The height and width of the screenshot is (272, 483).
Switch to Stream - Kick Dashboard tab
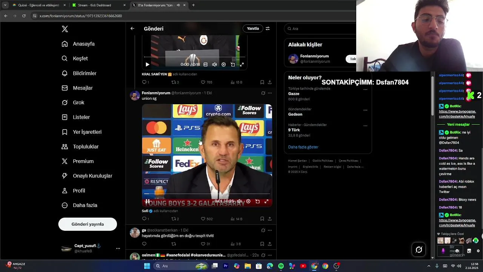pyautogui.click(x=98, y=5)
